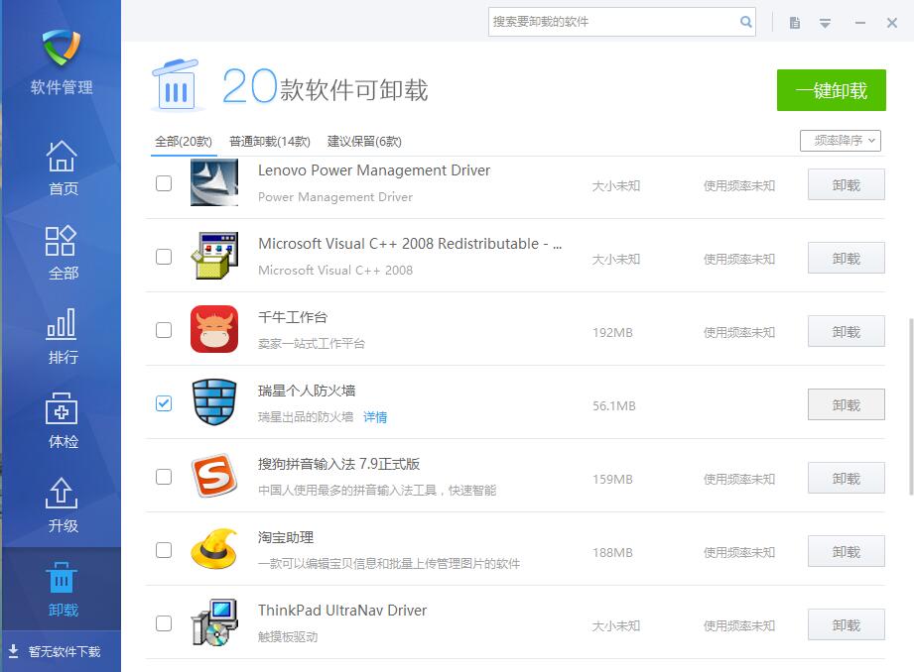Click the title Lenovo Power Management Driver
Image resolution: width=914 pixels, height=672 pixels.
374,170
